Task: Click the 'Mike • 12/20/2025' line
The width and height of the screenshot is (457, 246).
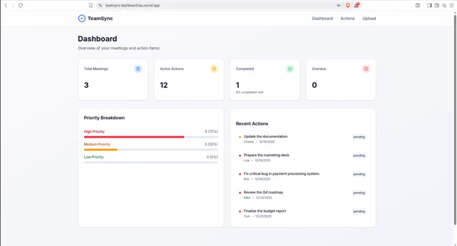Action: (x=258, y=198)
